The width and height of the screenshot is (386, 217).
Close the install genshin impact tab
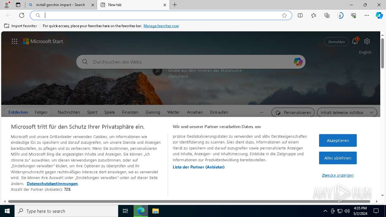93,5
